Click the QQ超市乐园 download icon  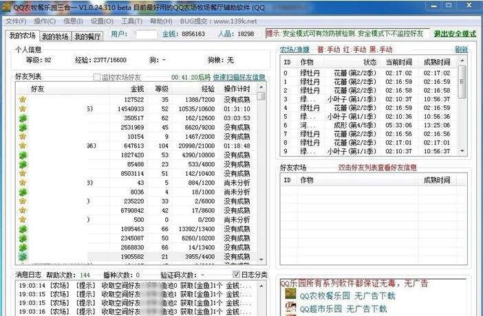290,307
